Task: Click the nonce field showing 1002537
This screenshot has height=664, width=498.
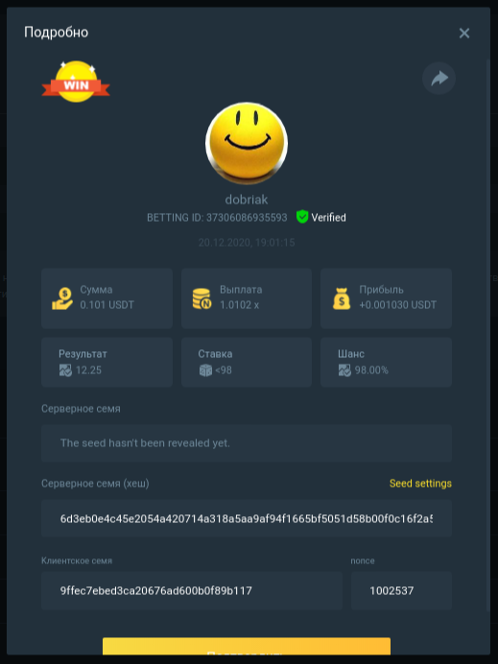Action: pos(401,590)
